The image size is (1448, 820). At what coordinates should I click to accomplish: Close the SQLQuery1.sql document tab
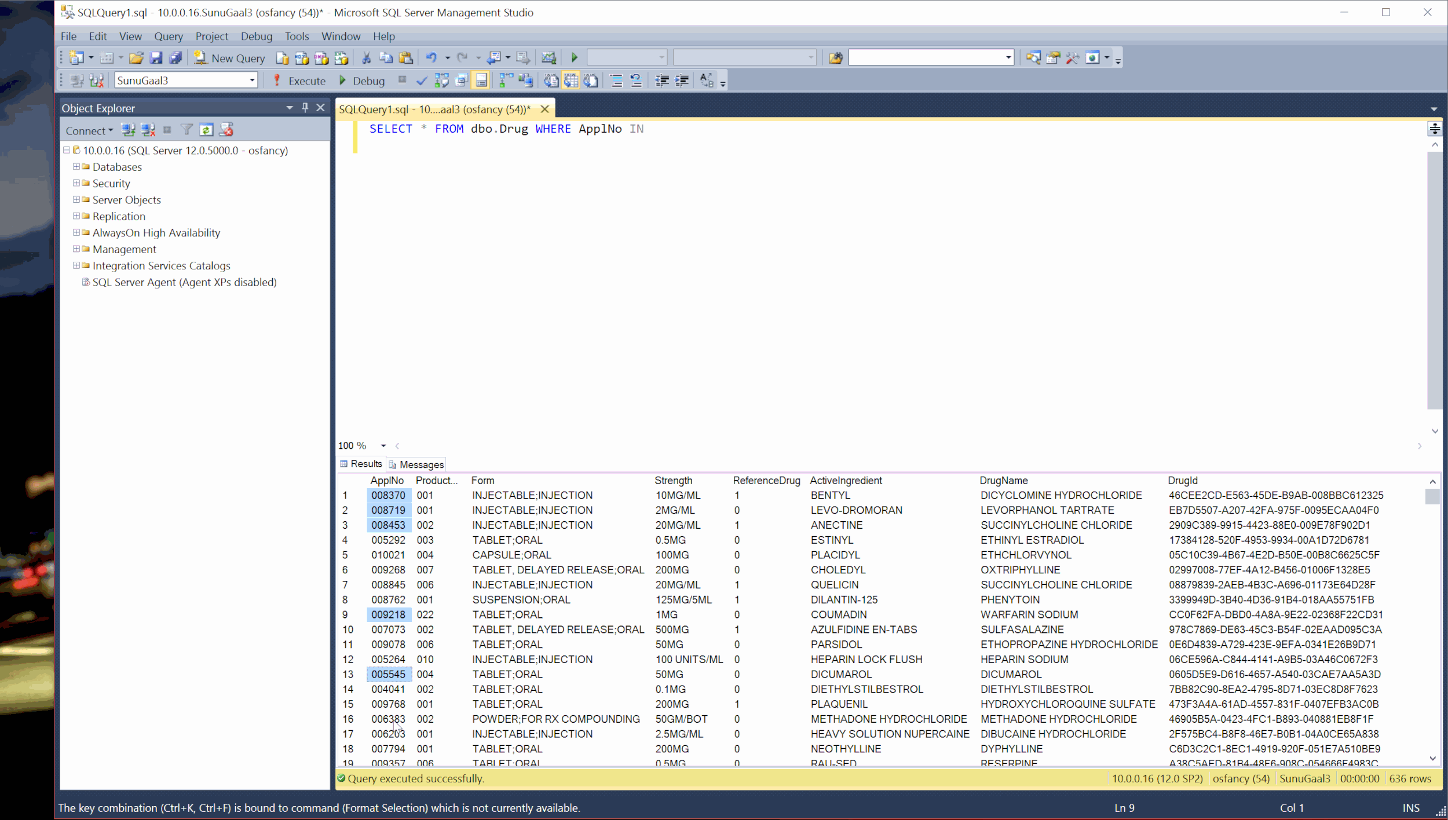(x=545, y=109)
